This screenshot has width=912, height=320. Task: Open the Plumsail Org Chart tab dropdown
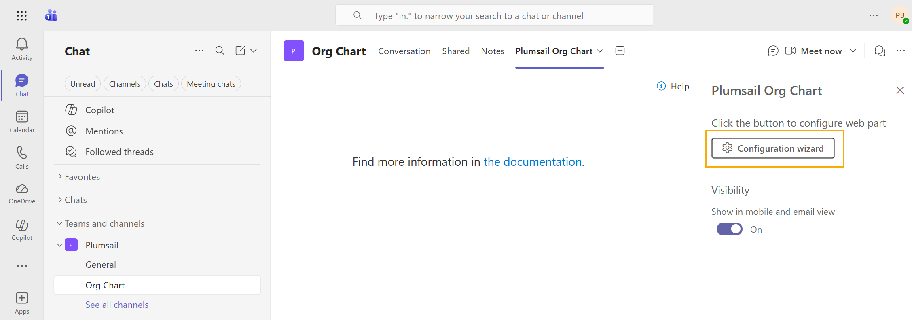point(600,51)
